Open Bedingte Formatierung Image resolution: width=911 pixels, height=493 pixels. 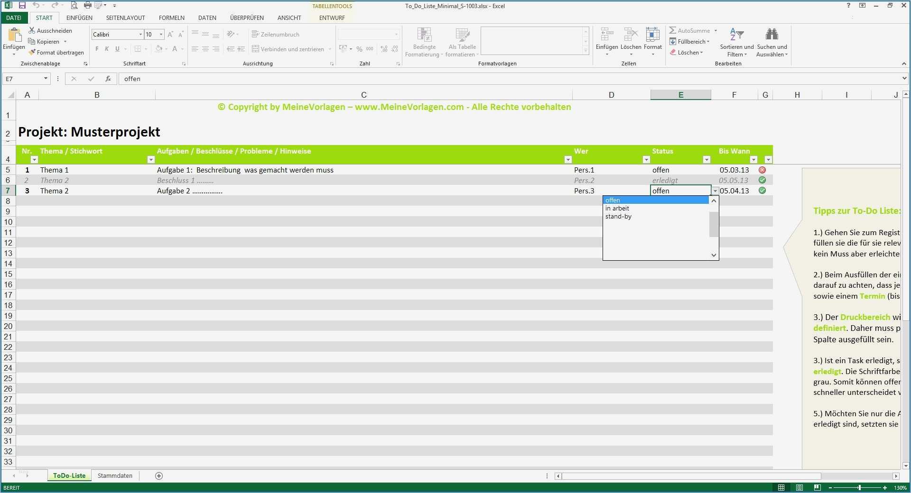point(424,42)
